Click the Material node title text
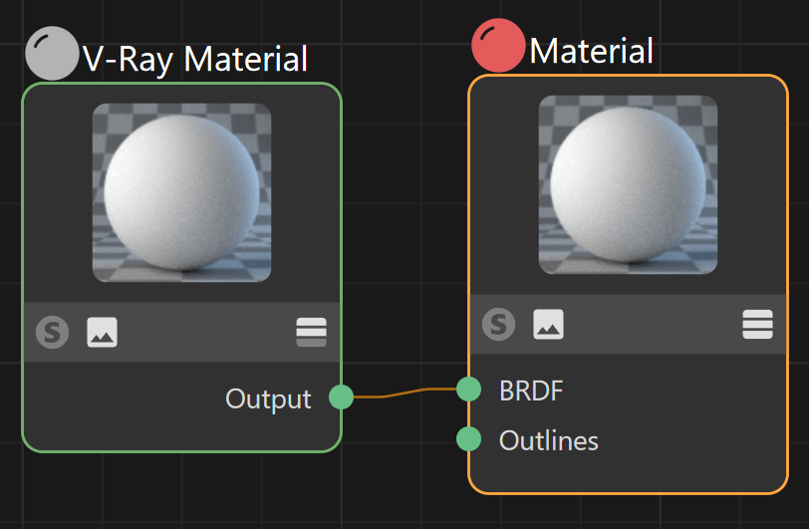The height and width of the screenshot is (529, 809). click(x=591, y=51)
